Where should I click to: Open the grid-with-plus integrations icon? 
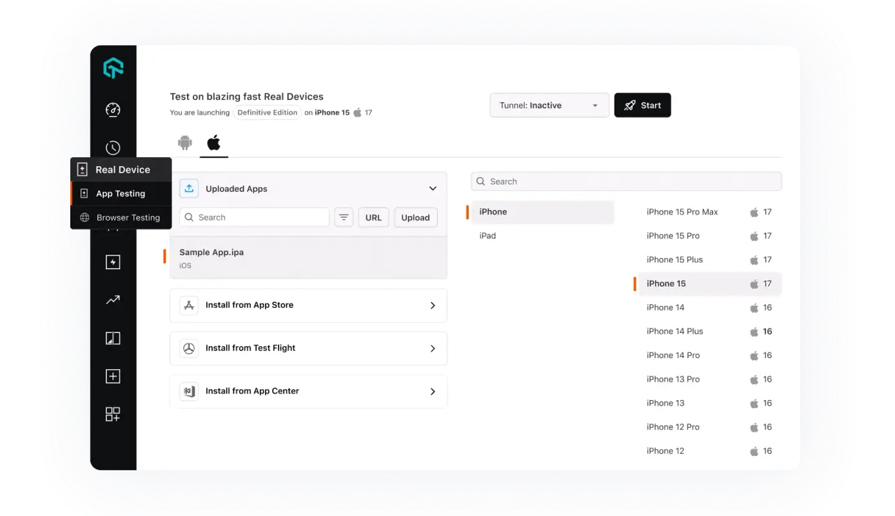[x=113, y=414]
